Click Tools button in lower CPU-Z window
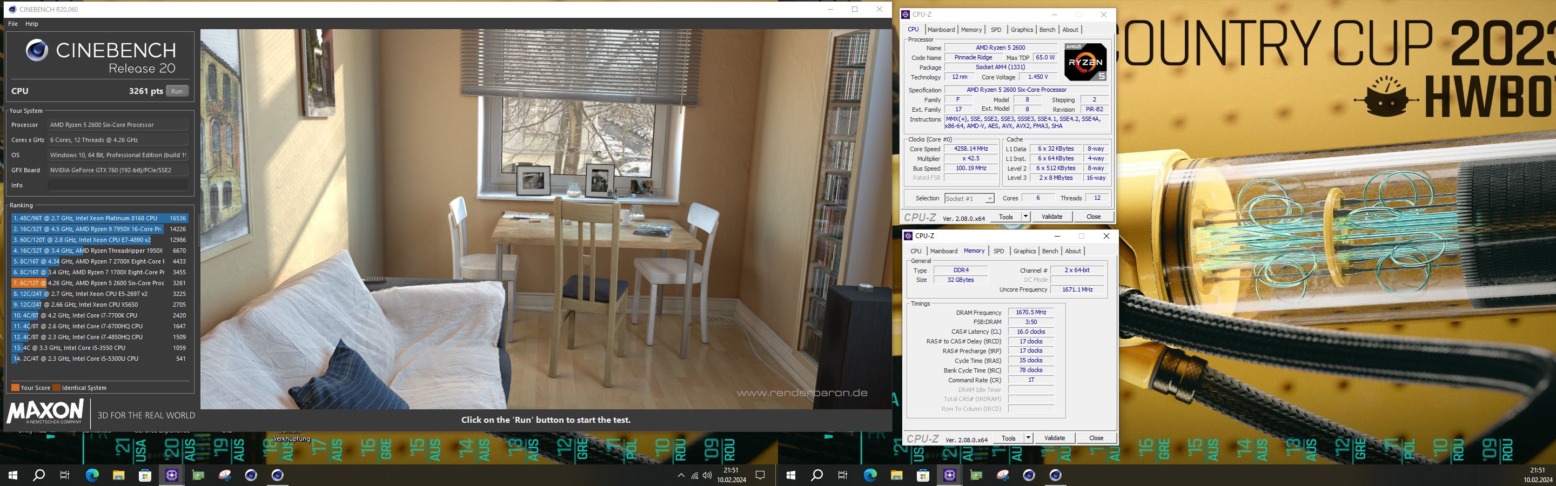Viewport: 1556px width, 486px height. pos(1009,438)
